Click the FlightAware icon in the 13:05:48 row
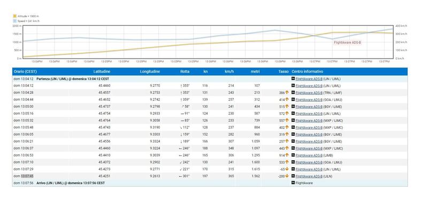The image size is (428, 197). (293, 127)
